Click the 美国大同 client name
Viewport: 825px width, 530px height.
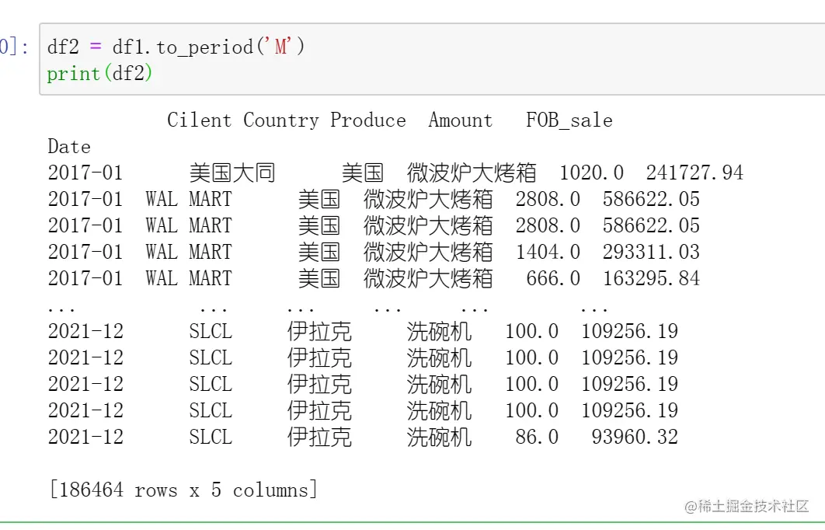pos(232,173)
